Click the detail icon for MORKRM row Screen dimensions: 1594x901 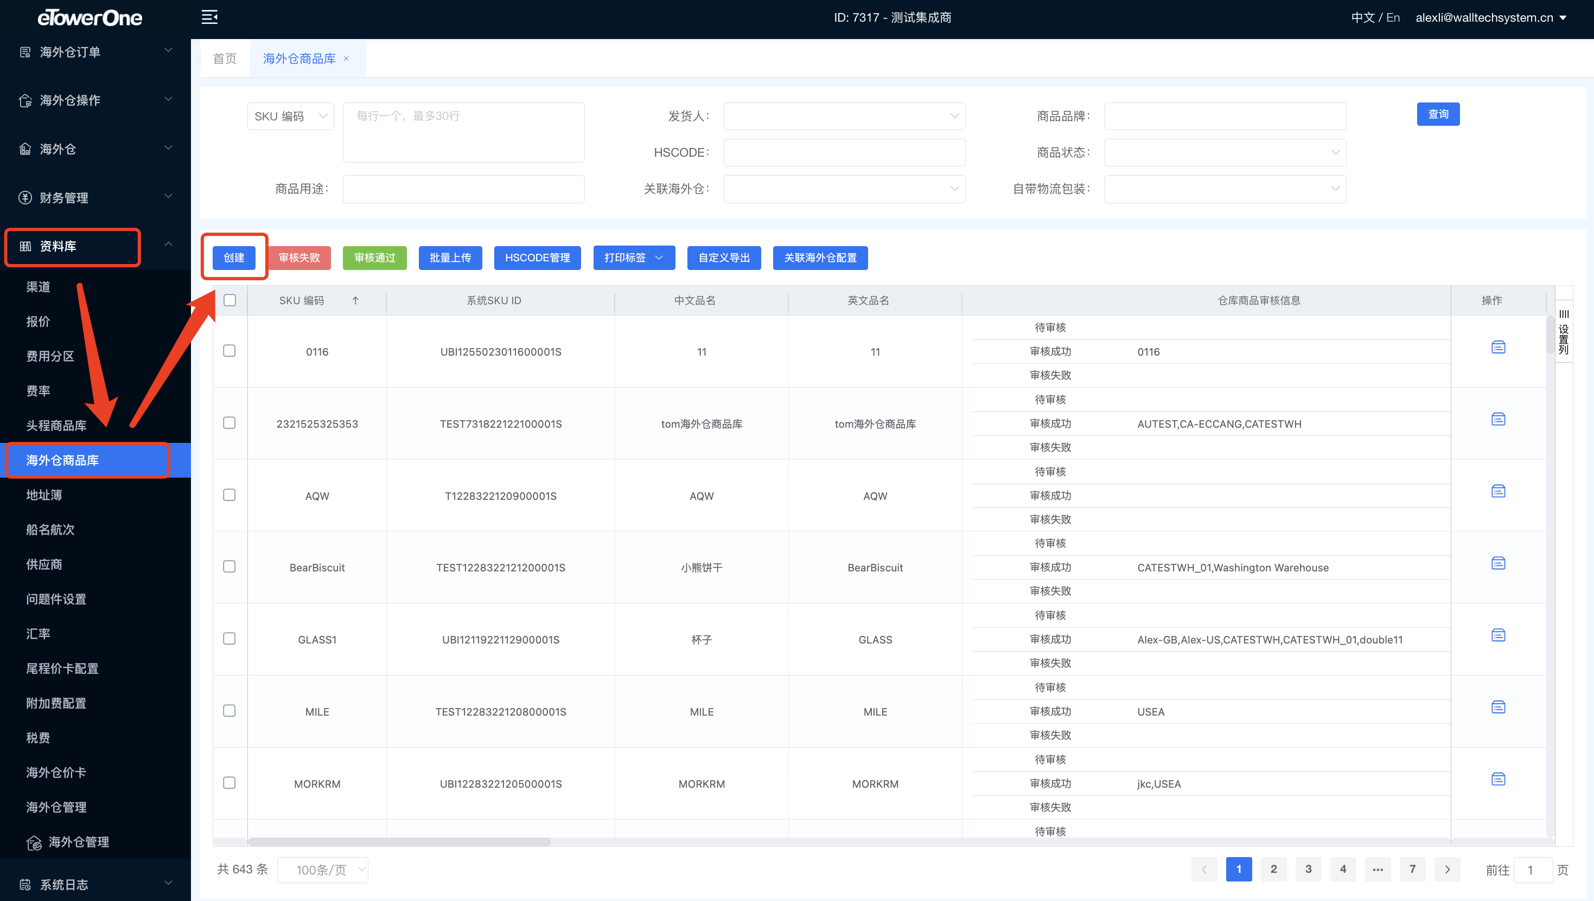(x=1497, y=779)
